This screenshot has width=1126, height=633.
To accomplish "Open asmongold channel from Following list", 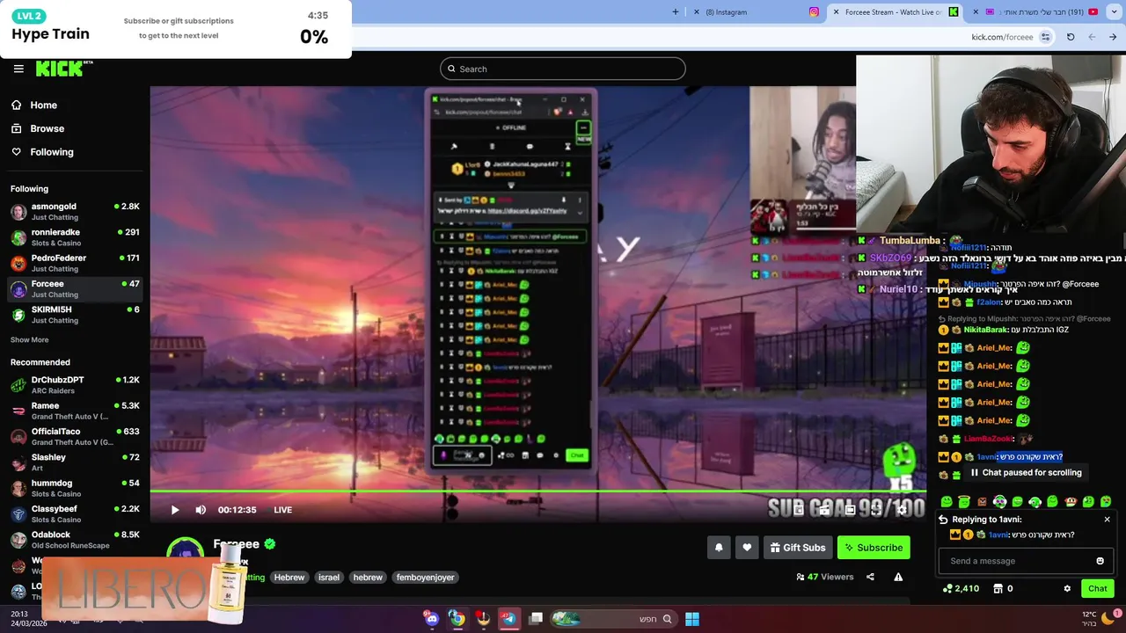I will click(x=75, y=211).
